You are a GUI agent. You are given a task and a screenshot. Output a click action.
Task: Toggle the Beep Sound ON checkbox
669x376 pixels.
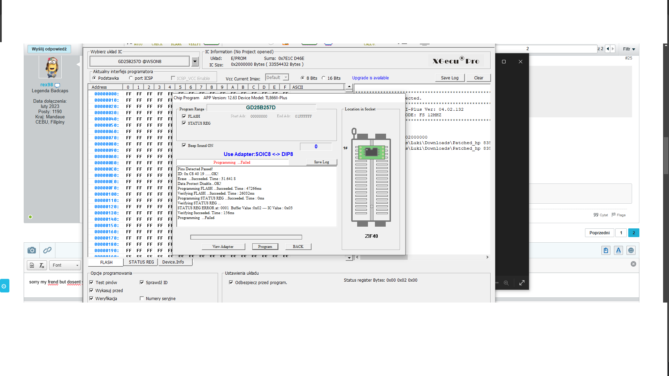184,146
